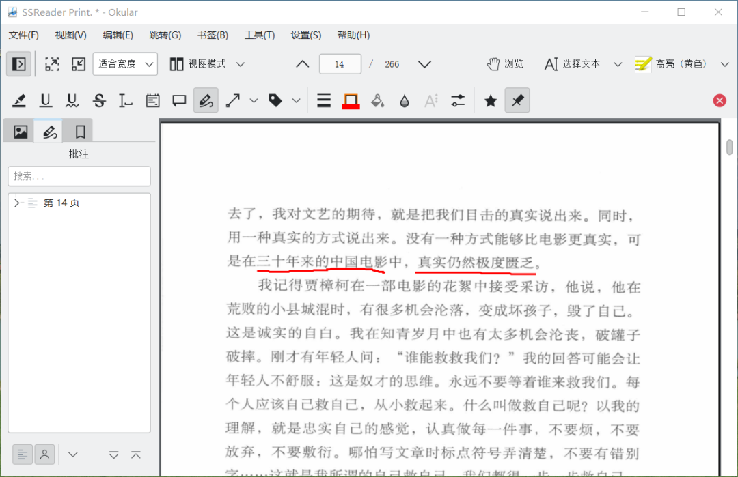Select the 浏览 browse hand tool

[505, 64]
